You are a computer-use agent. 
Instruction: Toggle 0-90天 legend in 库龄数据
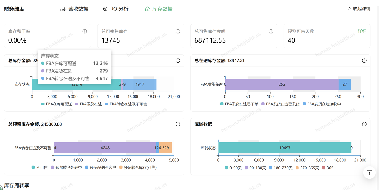233,168
